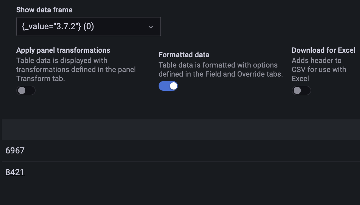Click the 8421 table value
This screenshot has width=360, height=205.
coord(15,172)
